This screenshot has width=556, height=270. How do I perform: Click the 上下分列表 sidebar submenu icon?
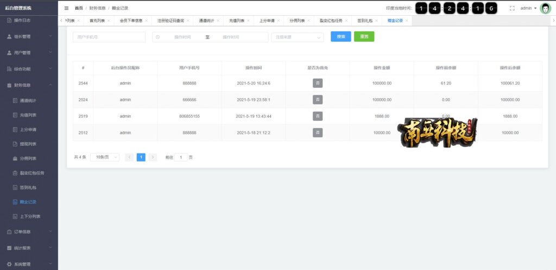15,216
